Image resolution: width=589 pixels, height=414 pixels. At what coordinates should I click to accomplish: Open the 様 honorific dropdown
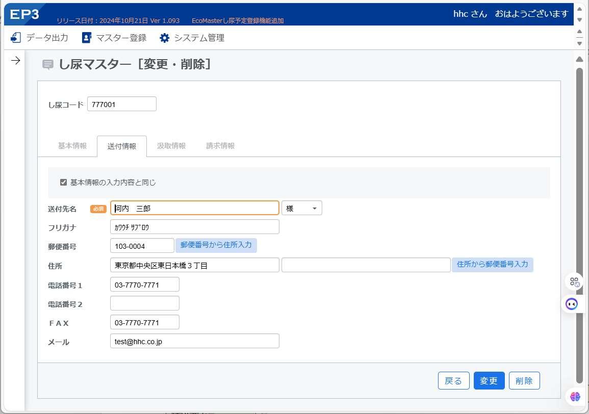click(301, 208)
